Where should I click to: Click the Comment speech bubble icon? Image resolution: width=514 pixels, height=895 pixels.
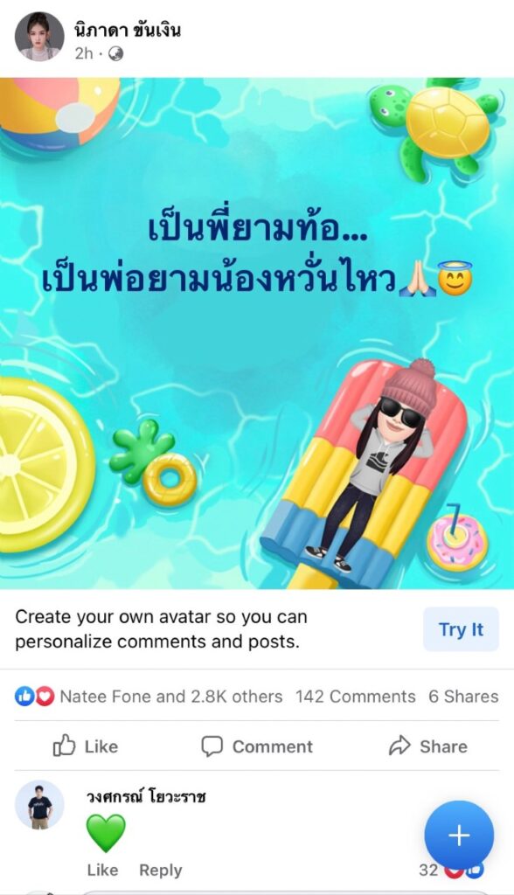click(212, 746)
